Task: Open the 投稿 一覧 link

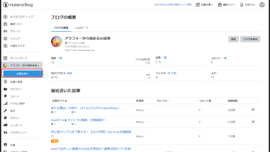Action: point(60,58)
